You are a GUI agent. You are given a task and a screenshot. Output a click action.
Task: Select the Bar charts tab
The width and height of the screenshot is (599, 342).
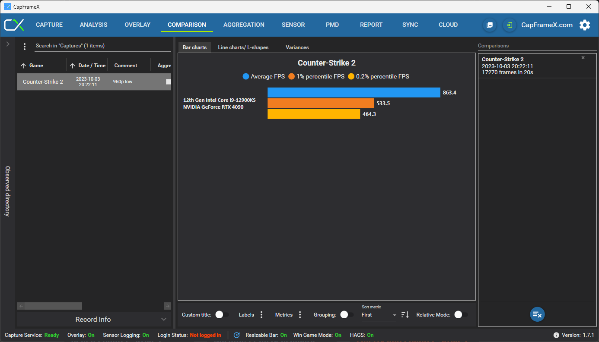click(194, 47)
